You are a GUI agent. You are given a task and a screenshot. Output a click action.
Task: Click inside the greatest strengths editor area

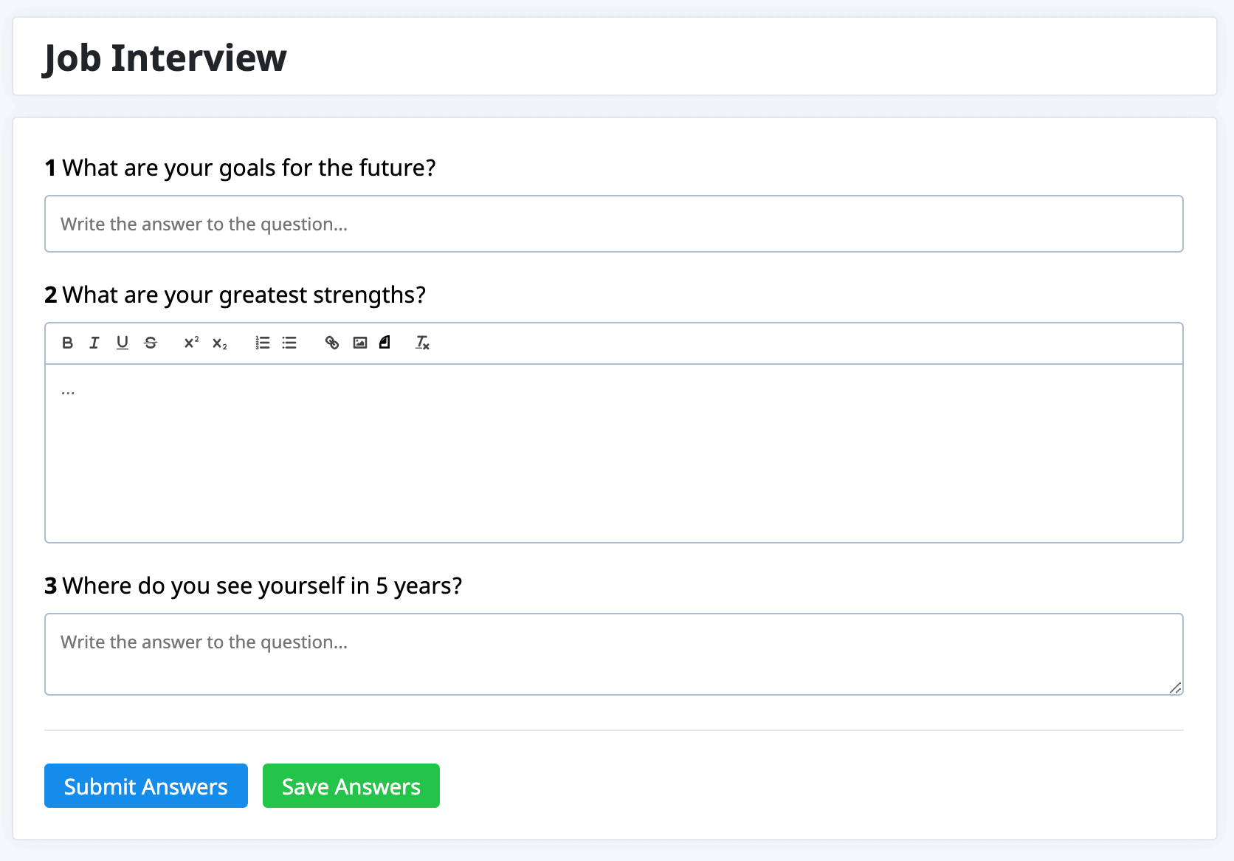tap(614, 453)
